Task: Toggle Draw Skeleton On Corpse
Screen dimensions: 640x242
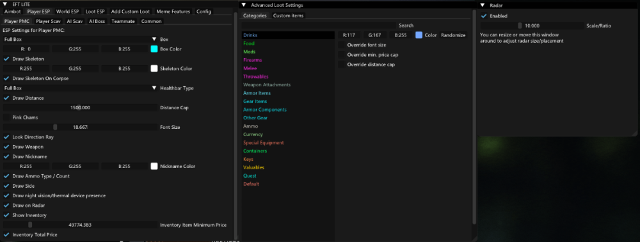Action: click(6, 79)
